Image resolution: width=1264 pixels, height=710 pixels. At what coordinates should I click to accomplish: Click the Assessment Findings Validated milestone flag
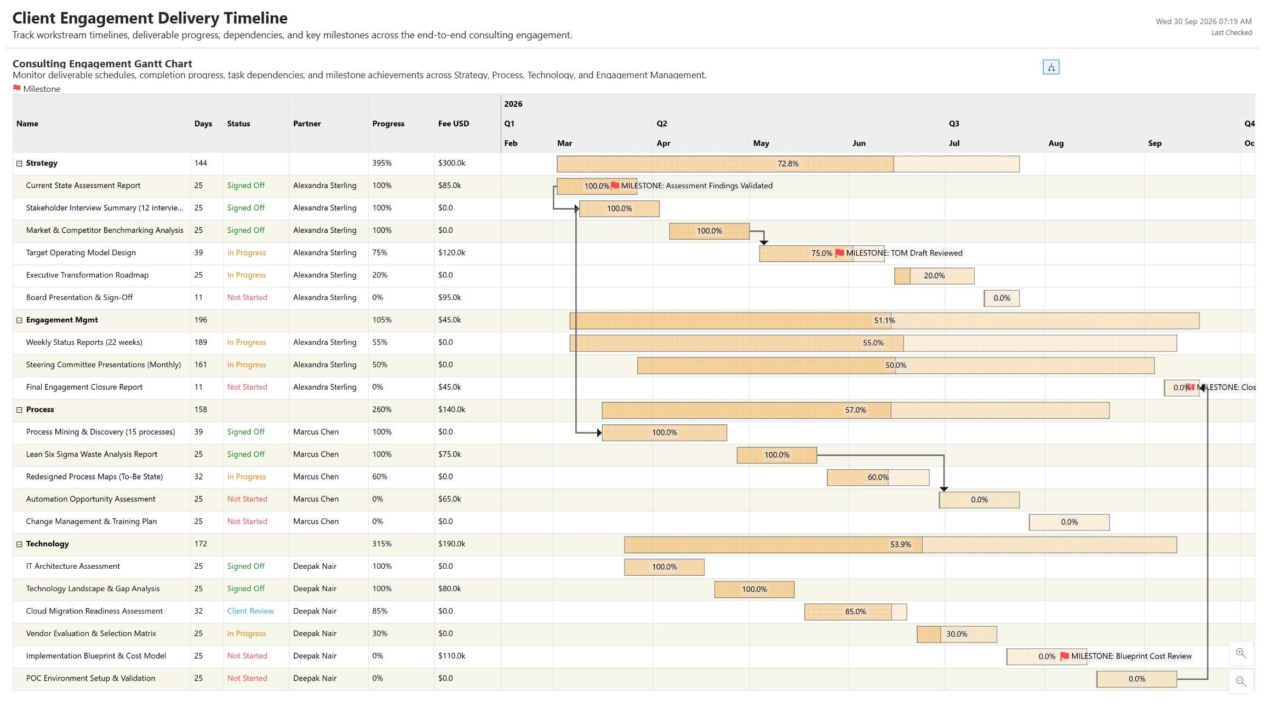tap(614, 186)
